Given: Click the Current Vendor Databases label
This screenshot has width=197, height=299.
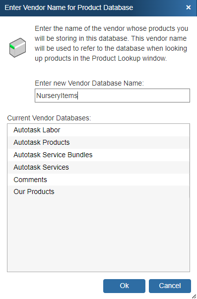Looking at the screenshot, I should click(49, 118).
